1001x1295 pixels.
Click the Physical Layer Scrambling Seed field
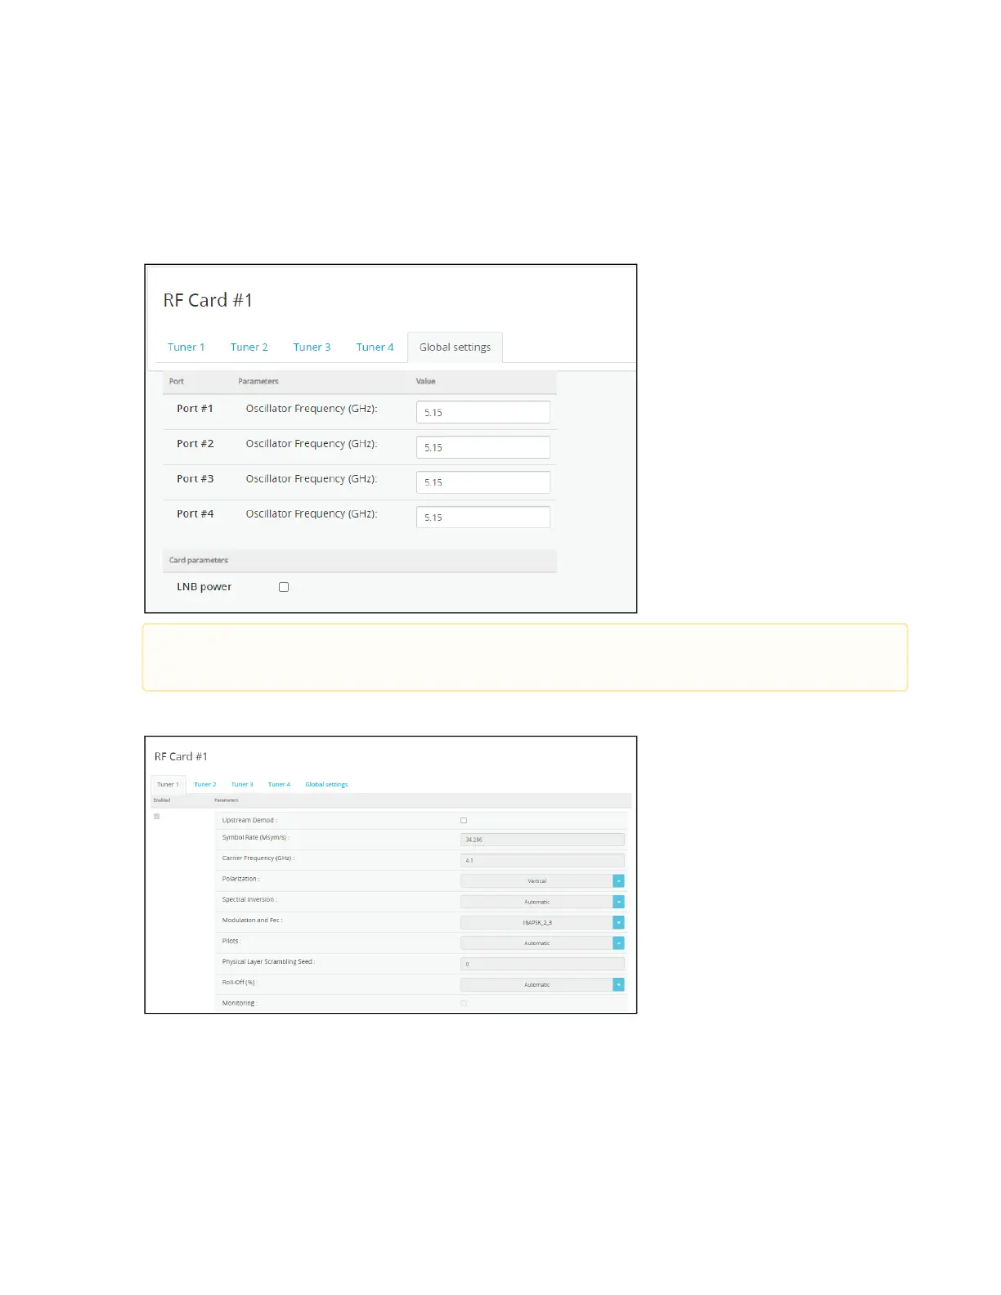542,964
